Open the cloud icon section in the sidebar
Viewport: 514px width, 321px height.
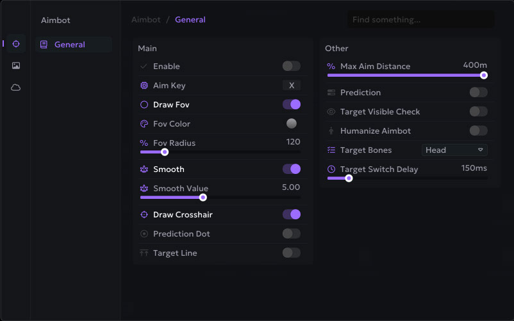click(x=16, y=88)
